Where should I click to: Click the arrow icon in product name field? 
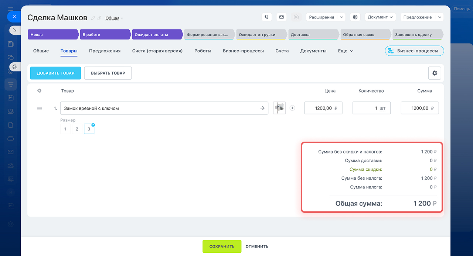tap(262, 108)
